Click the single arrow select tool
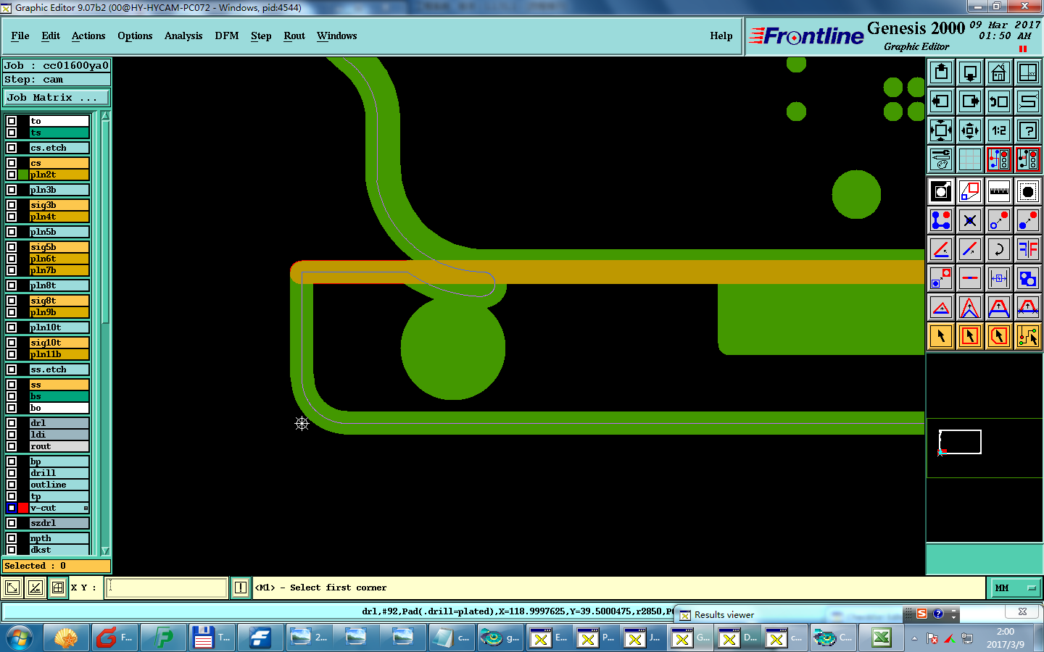This screenshot has height=652, width=1044. [x=941, y=336]
